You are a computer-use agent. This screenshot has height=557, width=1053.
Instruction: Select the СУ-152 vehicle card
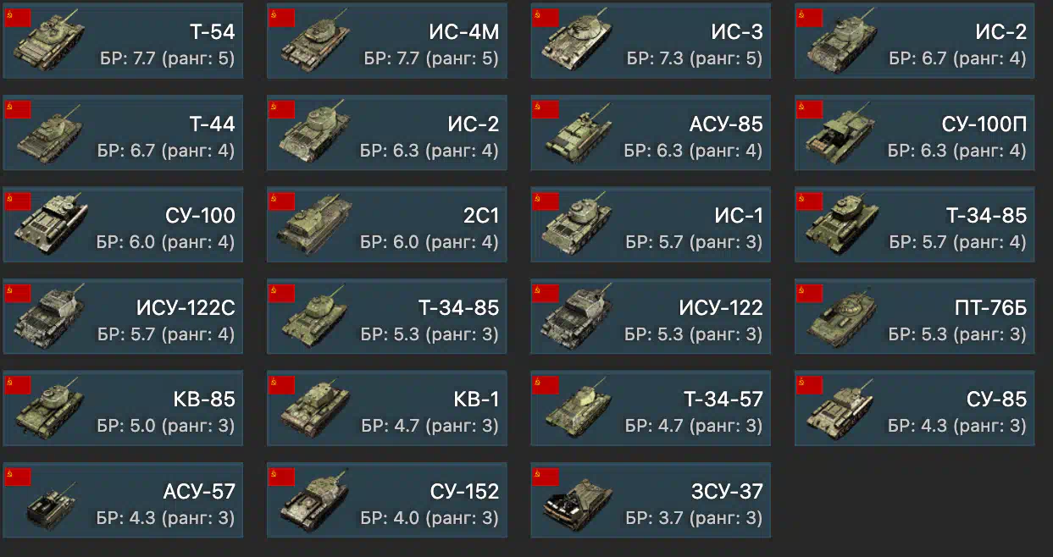387,499
